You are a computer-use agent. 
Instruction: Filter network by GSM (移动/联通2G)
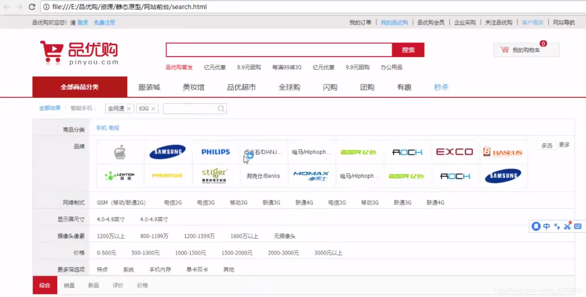121,202
